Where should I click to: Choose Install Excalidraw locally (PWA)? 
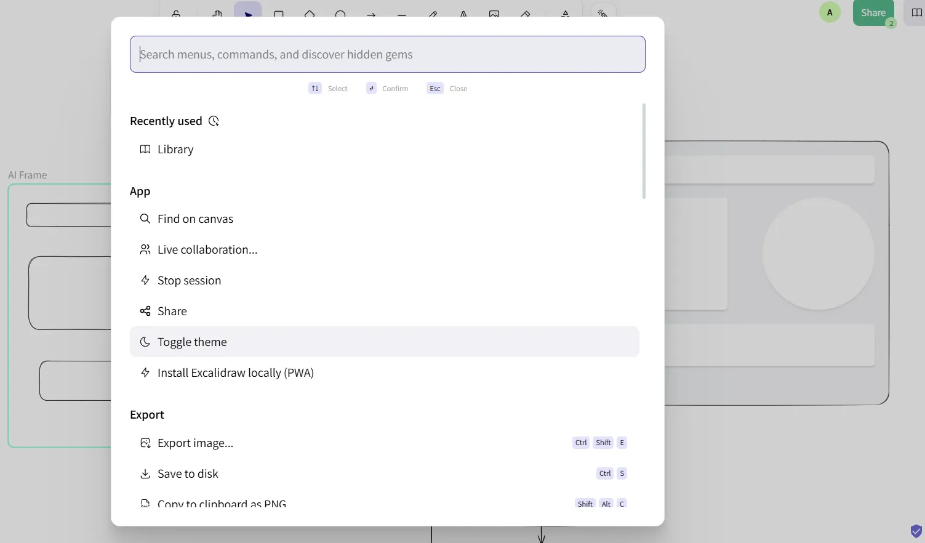pos(235,373)
